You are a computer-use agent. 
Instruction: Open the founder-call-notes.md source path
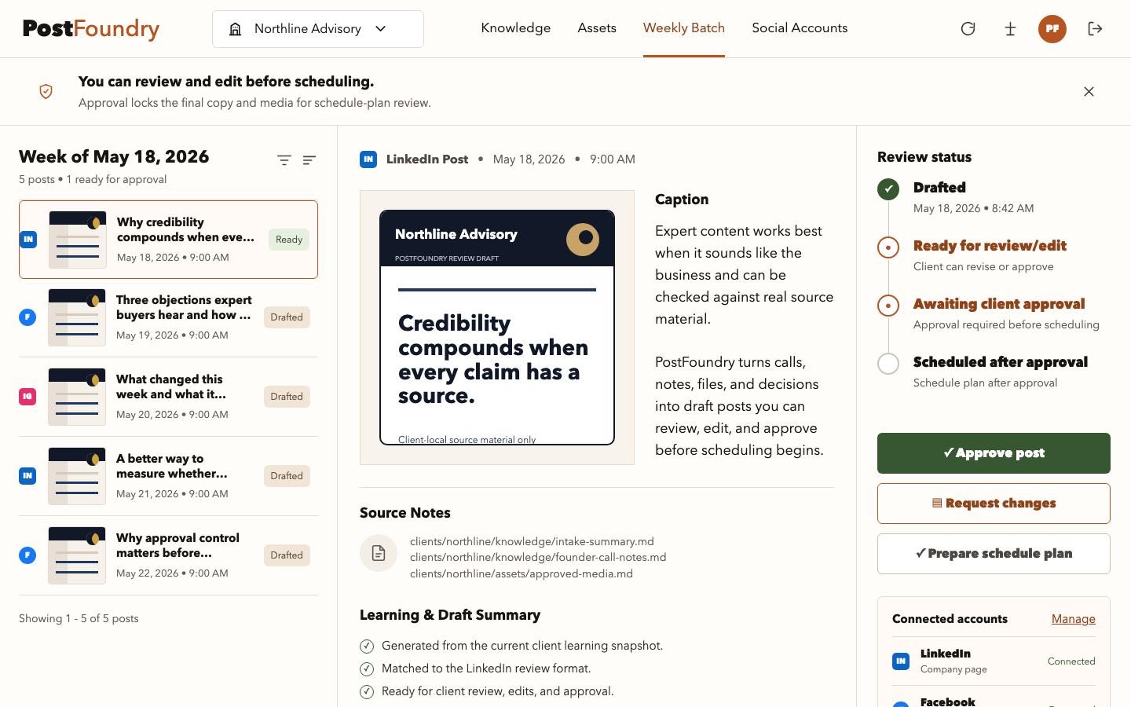538,557
